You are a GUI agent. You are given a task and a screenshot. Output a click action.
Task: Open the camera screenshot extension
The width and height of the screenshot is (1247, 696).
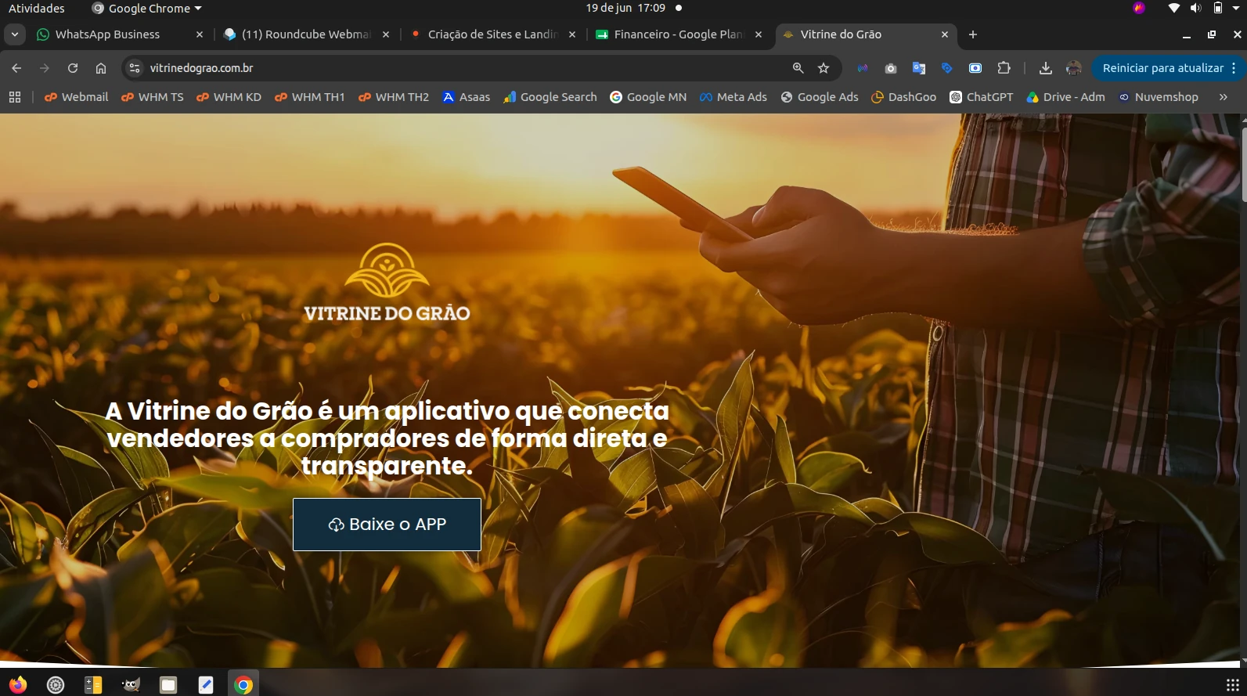[891, 68]
